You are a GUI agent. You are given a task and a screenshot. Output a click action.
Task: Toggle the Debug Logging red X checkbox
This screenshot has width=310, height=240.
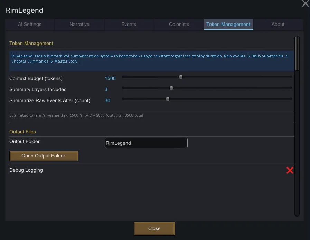pyautogui.click(x=290, y=170)
